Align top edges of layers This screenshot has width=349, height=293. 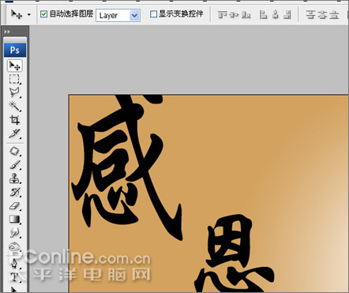[x=223, y=15]
